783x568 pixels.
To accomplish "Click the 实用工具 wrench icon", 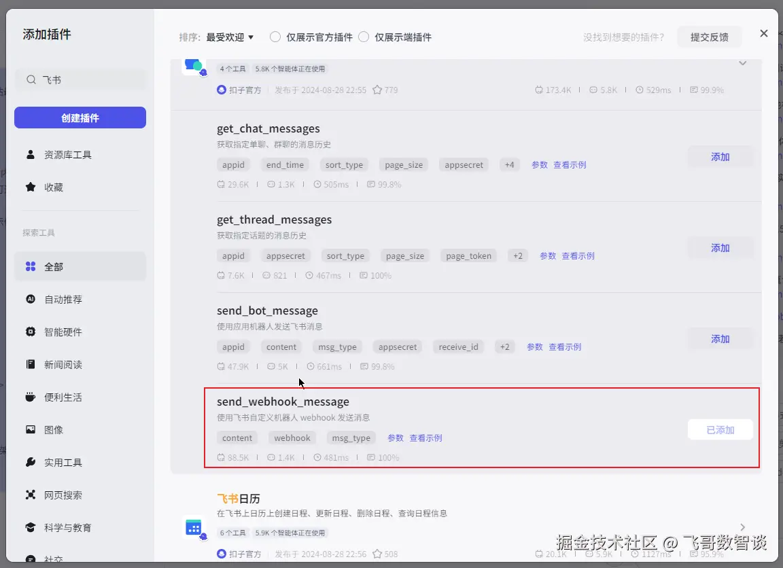I will pos(31,462).
